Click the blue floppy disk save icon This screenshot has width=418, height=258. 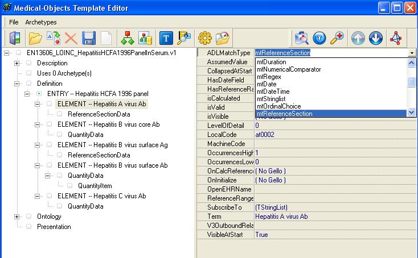click(x=89, y=38)
